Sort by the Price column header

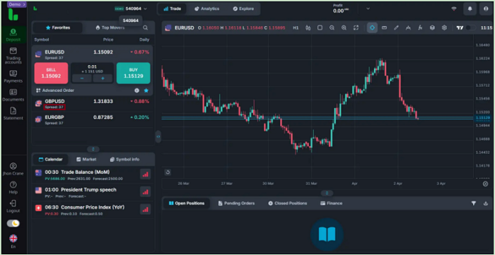coord(108,40)
